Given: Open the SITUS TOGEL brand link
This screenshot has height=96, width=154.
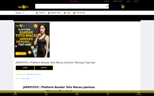Looking at the screenshot, I should click(x=25, y=79).
